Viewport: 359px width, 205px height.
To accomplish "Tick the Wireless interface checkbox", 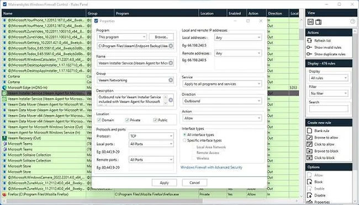I will 194,158.
